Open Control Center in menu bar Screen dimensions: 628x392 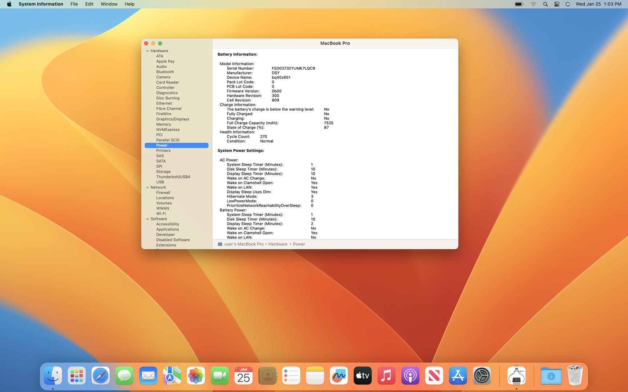point(557,4)
